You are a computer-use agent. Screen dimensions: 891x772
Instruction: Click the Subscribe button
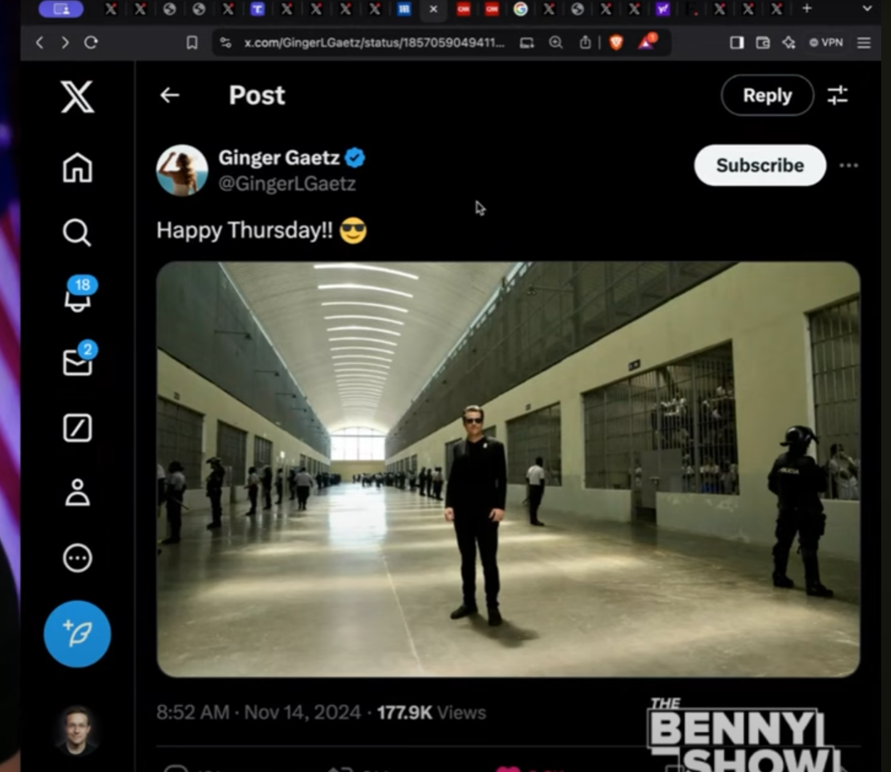pyautogui.click(x=760, y=166)
